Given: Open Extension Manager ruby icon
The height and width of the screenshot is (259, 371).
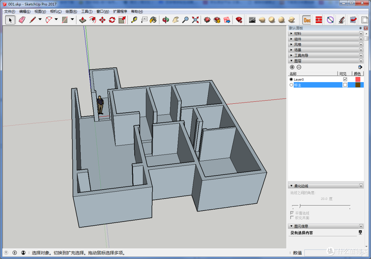Looking at the screenshot, I should (x=239, y=20).
